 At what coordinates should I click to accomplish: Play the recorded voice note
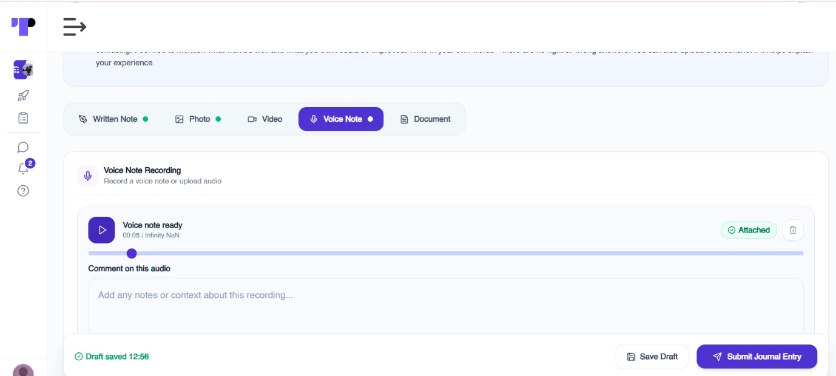coord(101,230)
